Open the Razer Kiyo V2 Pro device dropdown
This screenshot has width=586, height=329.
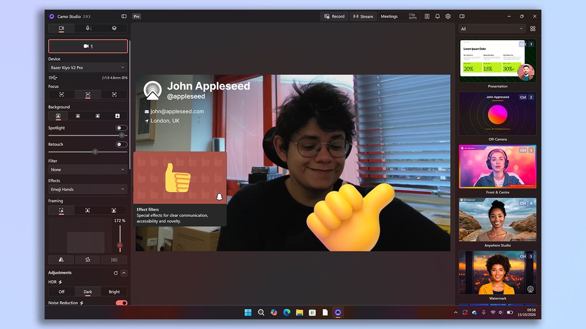tap(88, 68)
